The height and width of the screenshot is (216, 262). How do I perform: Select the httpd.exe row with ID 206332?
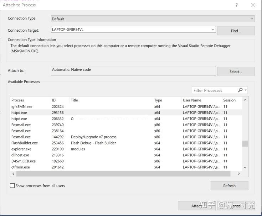[x=126, y=119]
